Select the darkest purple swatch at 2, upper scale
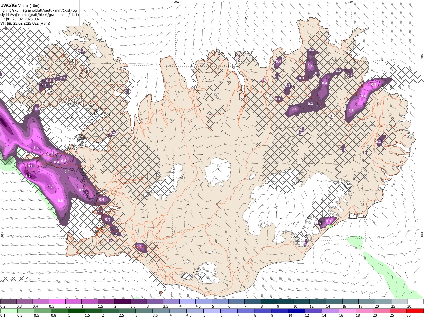 click(x=122, y=302)
